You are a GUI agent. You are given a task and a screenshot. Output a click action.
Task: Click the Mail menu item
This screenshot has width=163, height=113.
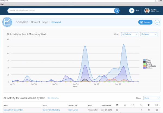pyautogui.click(x=2, y=4)
